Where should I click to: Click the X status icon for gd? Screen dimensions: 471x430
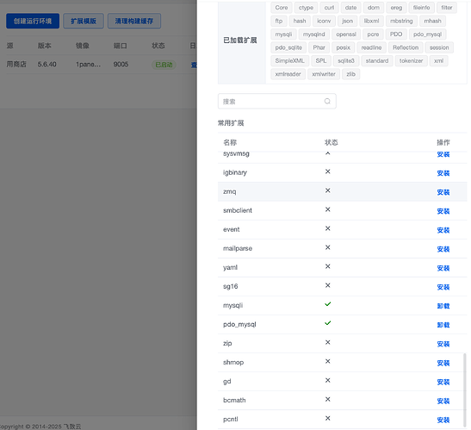click(x=328, y=380)
